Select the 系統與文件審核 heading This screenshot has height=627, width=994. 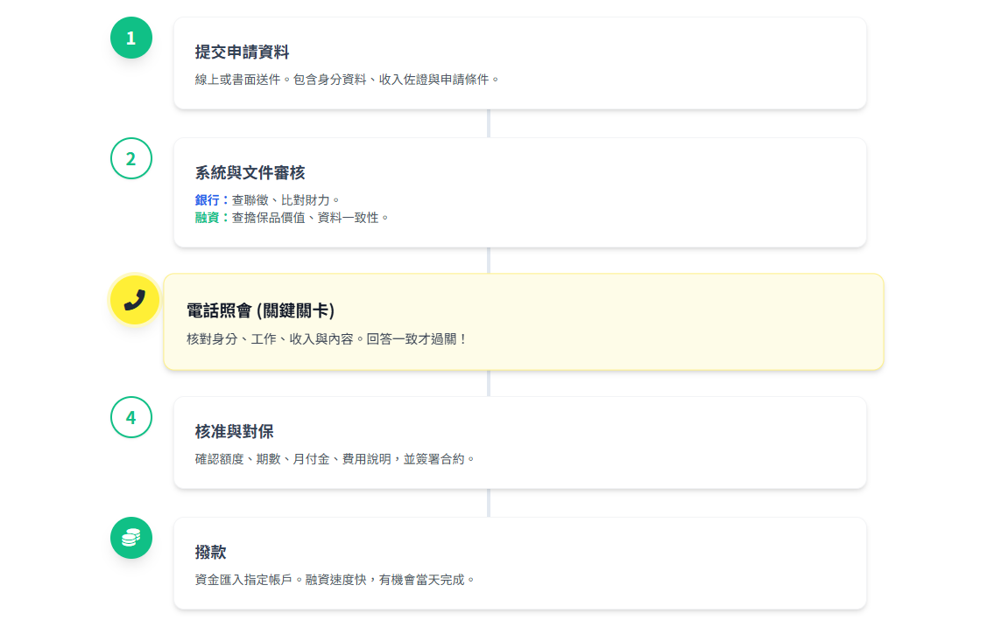click(x=250, y=173)
